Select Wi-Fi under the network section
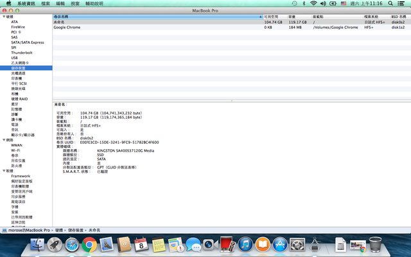 pyautogui.click(x=15, y=150)
